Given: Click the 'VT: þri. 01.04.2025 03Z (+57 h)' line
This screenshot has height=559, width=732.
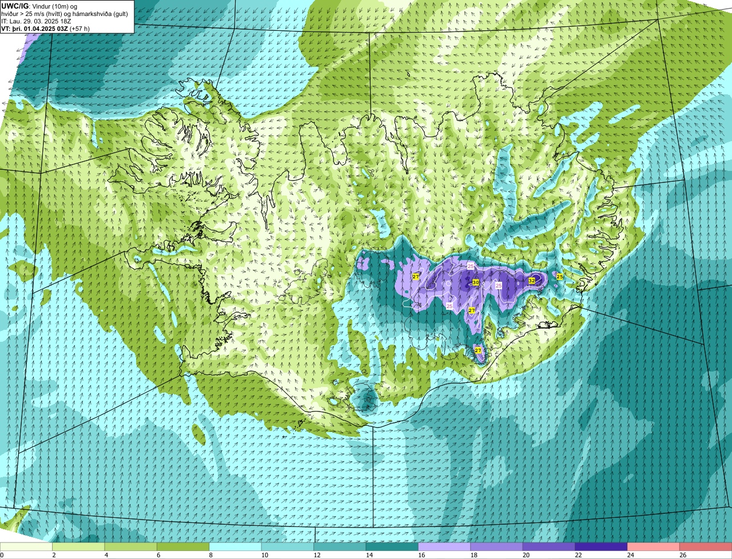Looking at the screenshot, I should [45, 28].
